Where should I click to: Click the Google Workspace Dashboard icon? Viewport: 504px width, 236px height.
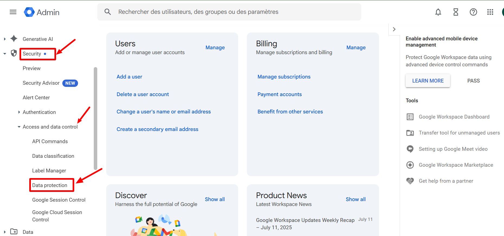[x=410, y=117]
